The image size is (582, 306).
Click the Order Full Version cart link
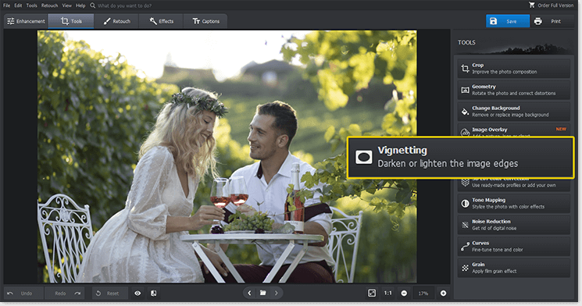551,5
